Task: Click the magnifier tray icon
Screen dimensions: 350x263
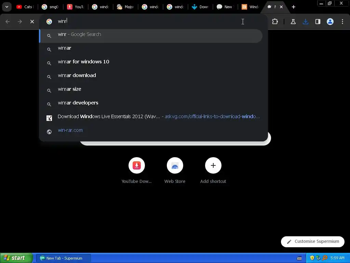Action: click(x=325, y=258)
